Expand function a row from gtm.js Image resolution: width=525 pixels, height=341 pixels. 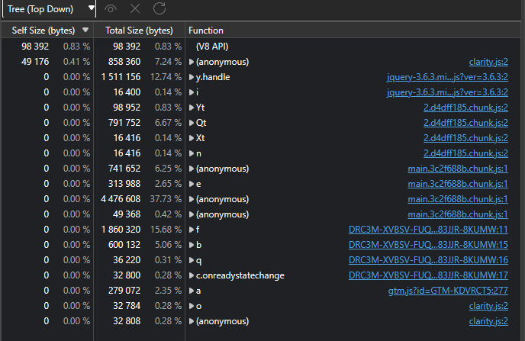[192, 290]
